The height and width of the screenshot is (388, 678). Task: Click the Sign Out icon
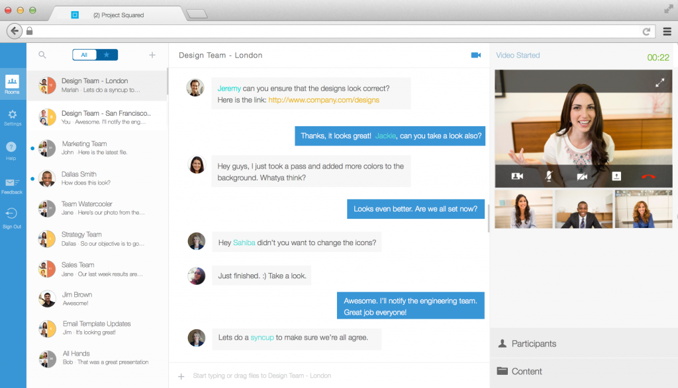tap(12, 215)
